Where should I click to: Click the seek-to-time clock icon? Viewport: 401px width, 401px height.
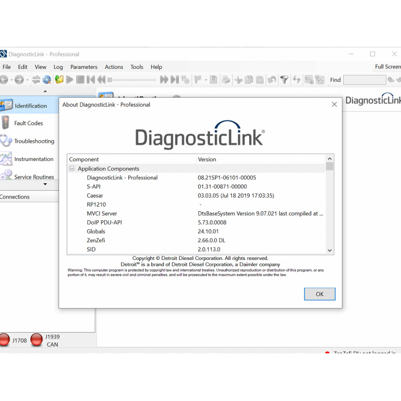pos(185,80)
